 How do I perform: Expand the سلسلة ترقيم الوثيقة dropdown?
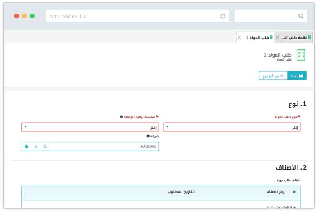point(90,127)
